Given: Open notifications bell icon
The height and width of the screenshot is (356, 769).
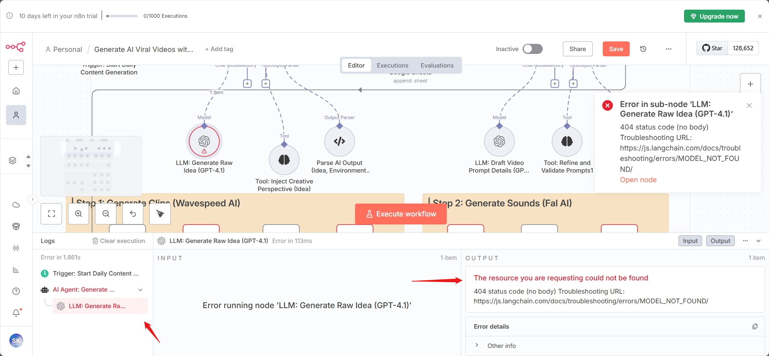Looking at the screenshot, I should (x=16, y=313).
